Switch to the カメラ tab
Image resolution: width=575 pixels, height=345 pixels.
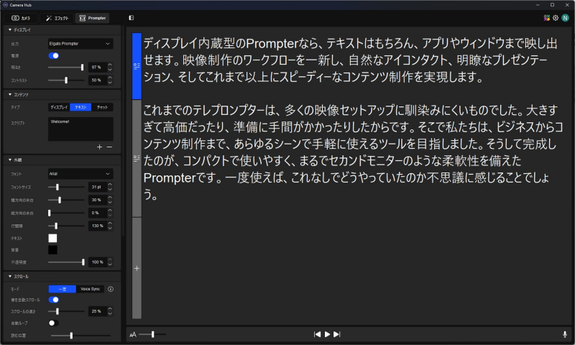pyautogui.click(x=21, y=18)
